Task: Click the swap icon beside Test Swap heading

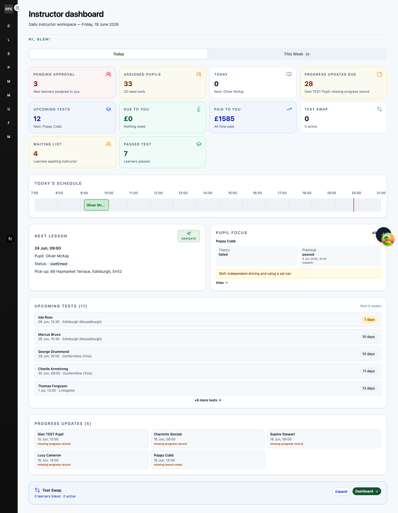Action: click(x=37, y=490)
